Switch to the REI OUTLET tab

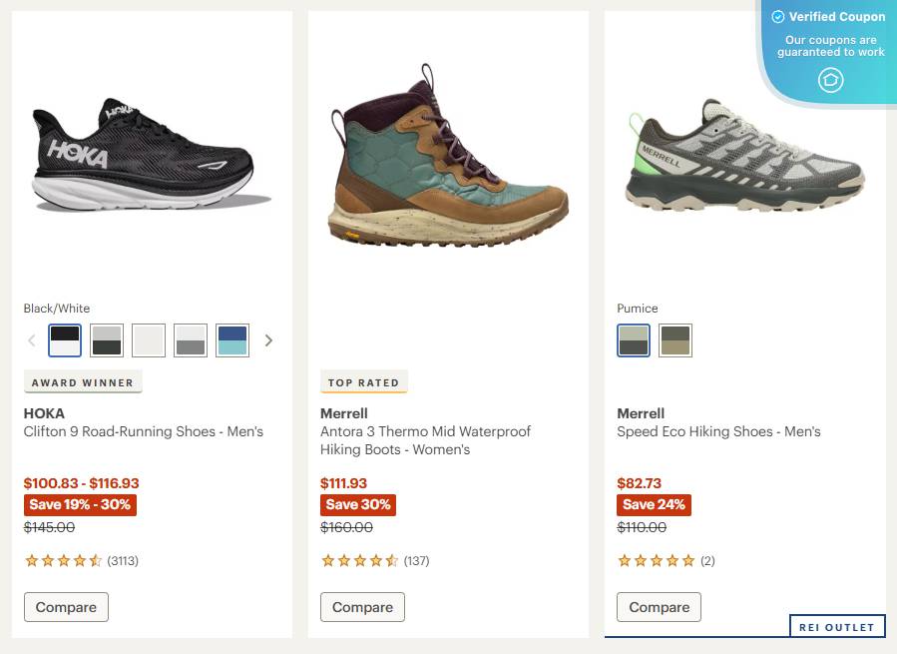pyautogui.click(x=836, y=627)
